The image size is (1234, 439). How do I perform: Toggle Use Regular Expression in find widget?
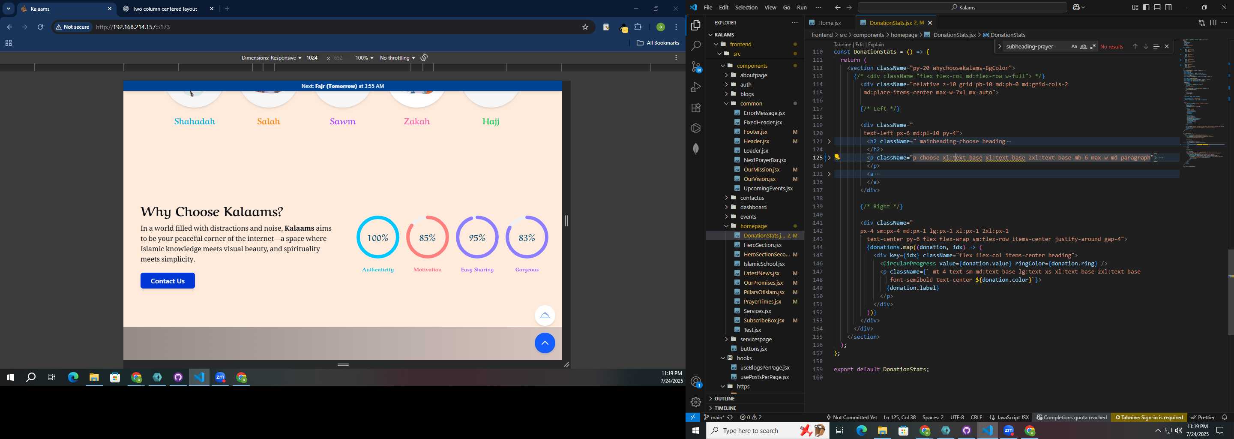pos(1093,46)
